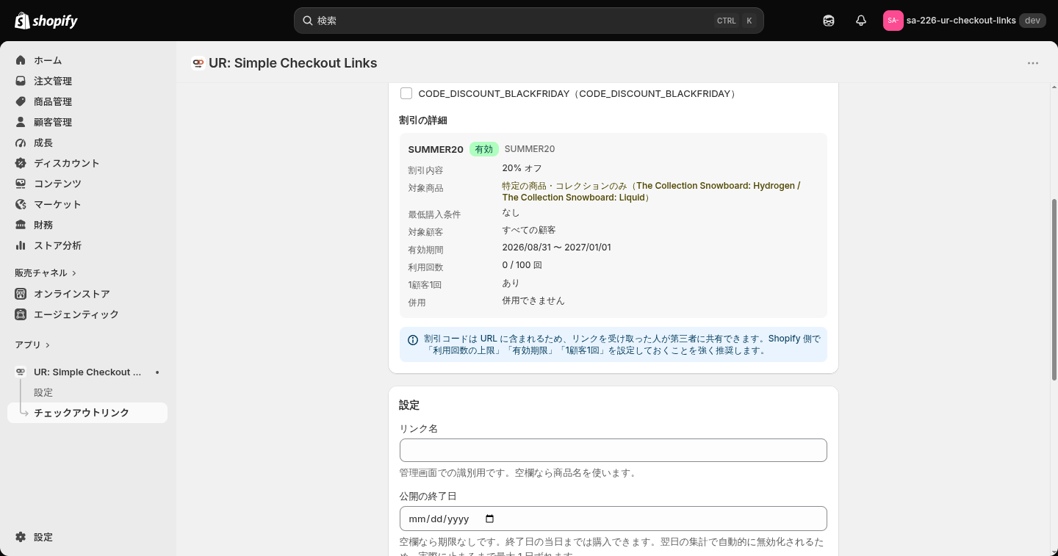The width and height of the screenshot is (1058, 556).
Task: Click the home icon beside ホーム
Action: click(x=21, y=60)
